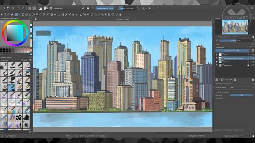Create a new document from the toolbar

coord(4,8)
